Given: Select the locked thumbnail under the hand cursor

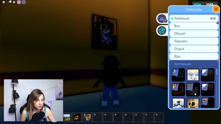Looking at the screenshot, I should 193,90.
